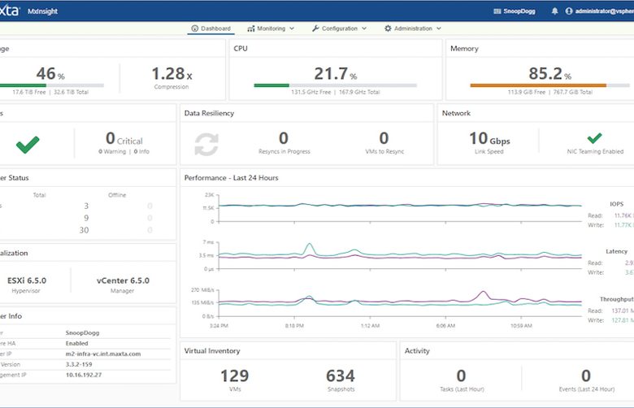Switch to the Dashboard tab
634x408 pixels.
[211, 28]
